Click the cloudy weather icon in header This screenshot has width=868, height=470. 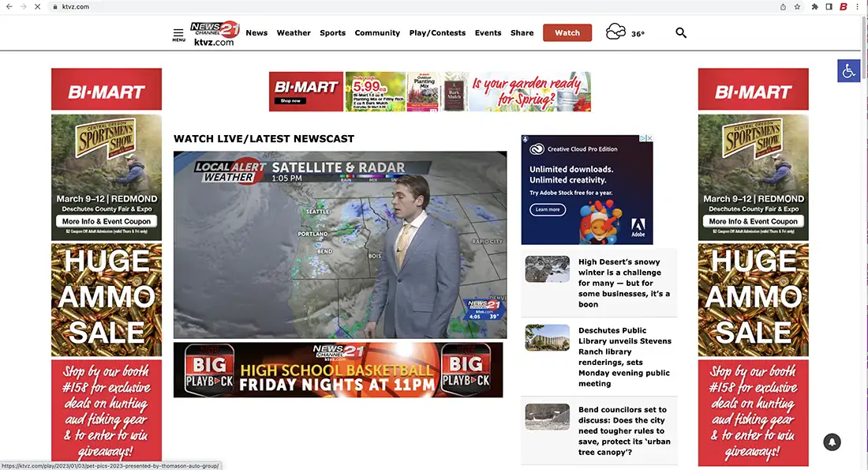point(615,32)
